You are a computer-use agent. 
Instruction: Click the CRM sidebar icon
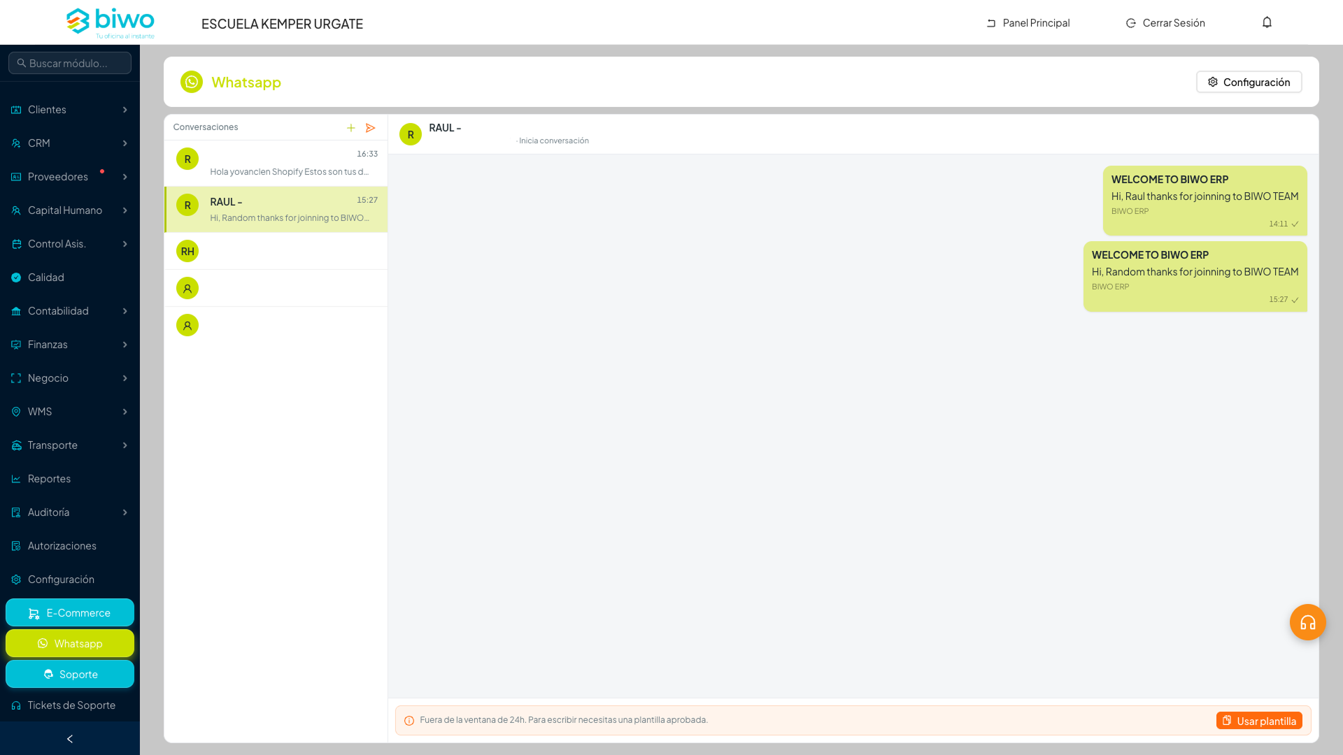(x=16, y=143)
